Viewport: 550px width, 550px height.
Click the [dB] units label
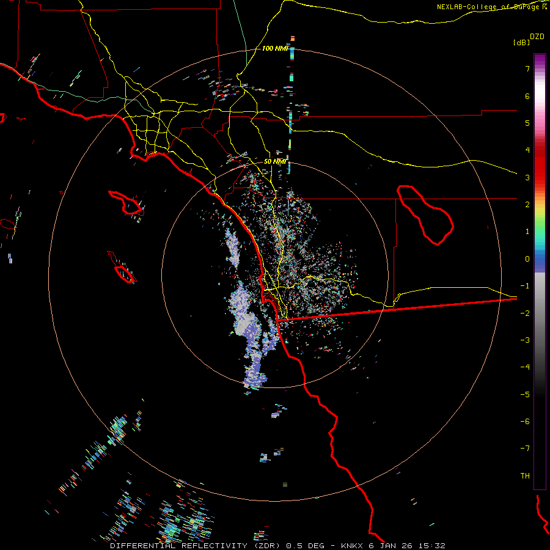[x=521, y=42]
